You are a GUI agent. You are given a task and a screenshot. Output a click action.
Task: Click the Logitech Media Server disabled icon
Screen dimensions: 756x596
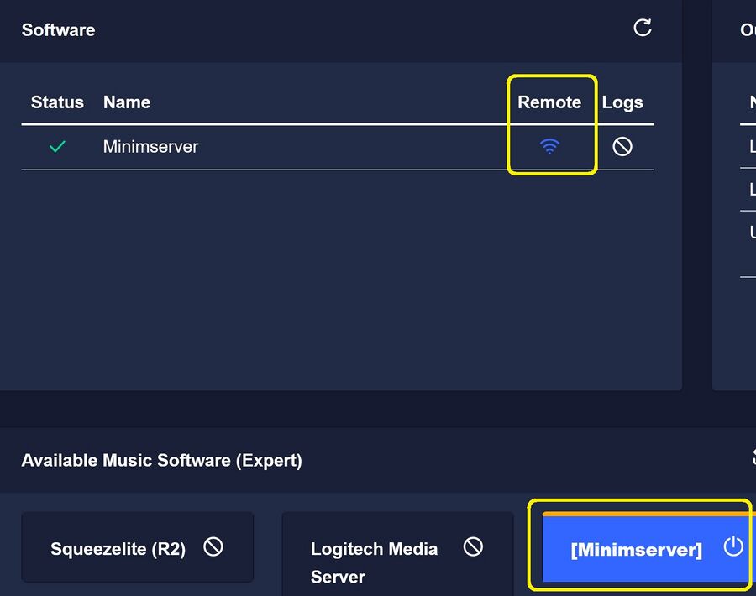point(473,547)
